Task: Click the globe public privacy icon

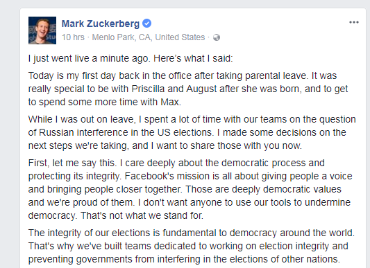Action: point(217,37)
